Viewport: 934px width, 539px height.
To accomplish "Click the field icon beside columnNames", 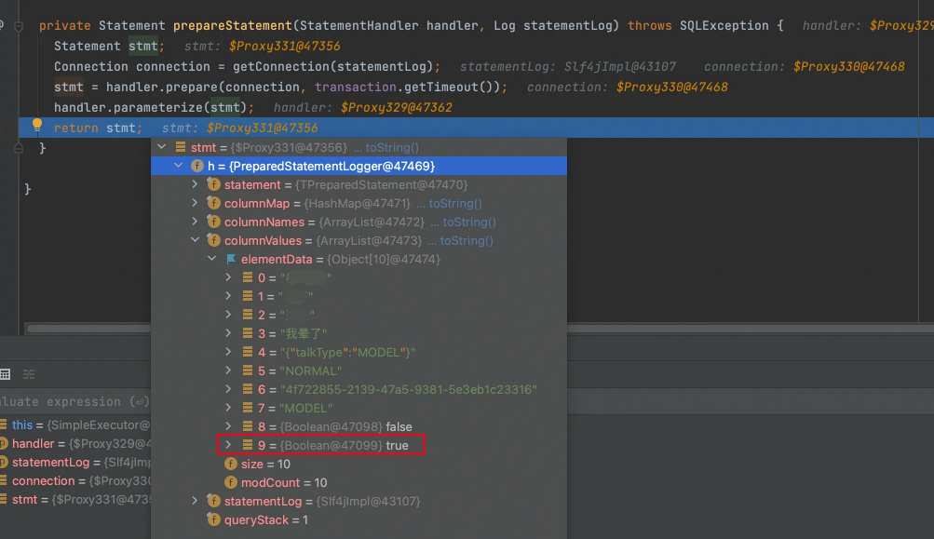I will click(213, 222).
